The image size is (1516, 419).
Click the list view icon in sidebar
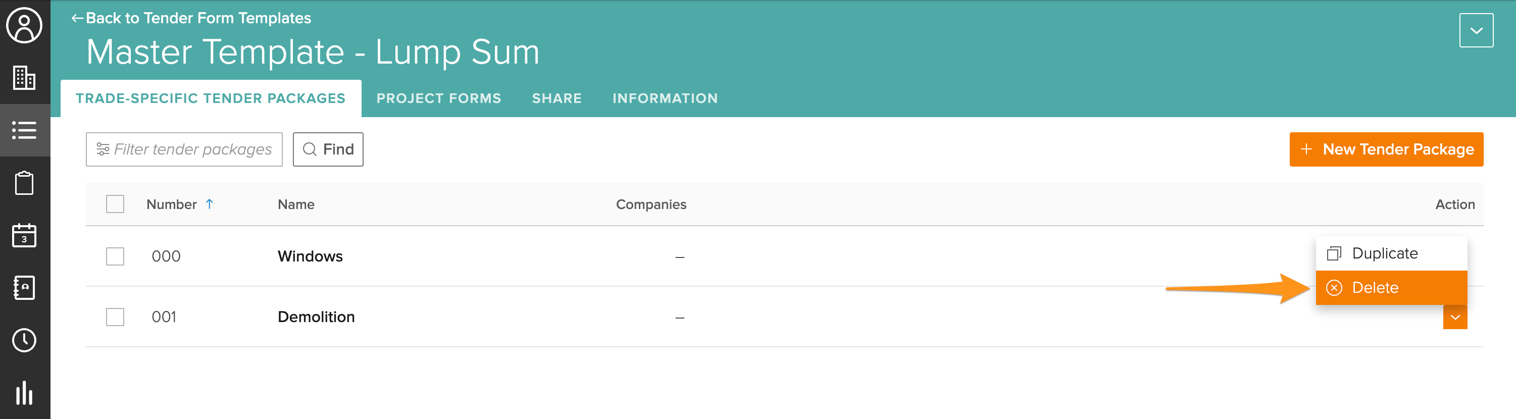[x=24, y=130]
